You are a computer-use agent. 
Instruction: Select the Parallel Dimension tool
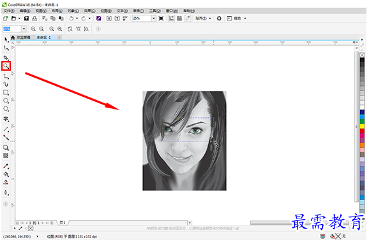(x=6, y=129)
